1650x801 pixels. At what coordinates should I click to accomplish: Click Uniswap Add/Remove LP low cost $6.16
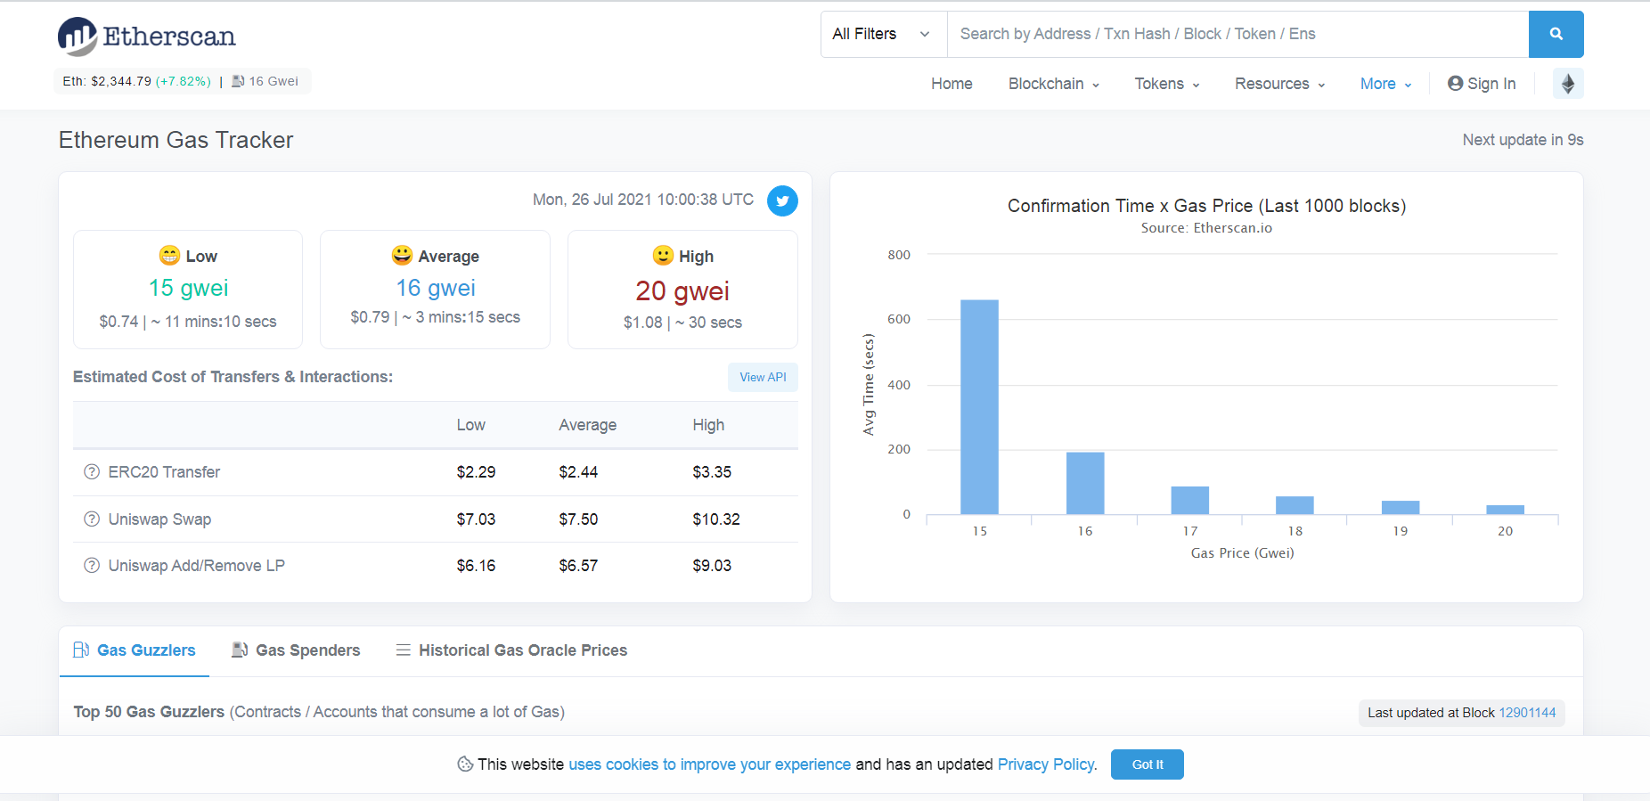[476, 566]
